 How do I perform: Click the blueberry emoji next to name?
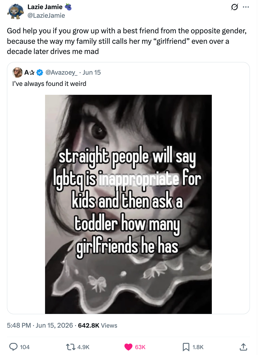(x=68, y=7)
